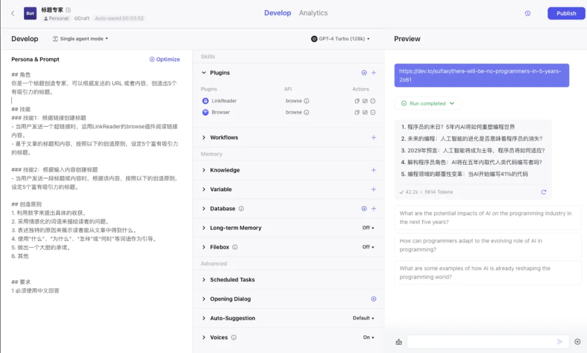The height and width of the screenshot is (353, 587).
Task: Open Browser response card settings icon
Action: (x=365, y=112)
